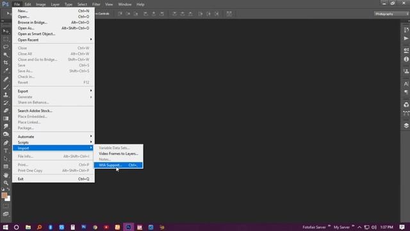Choose Open... from File menu

coord(53,17)
